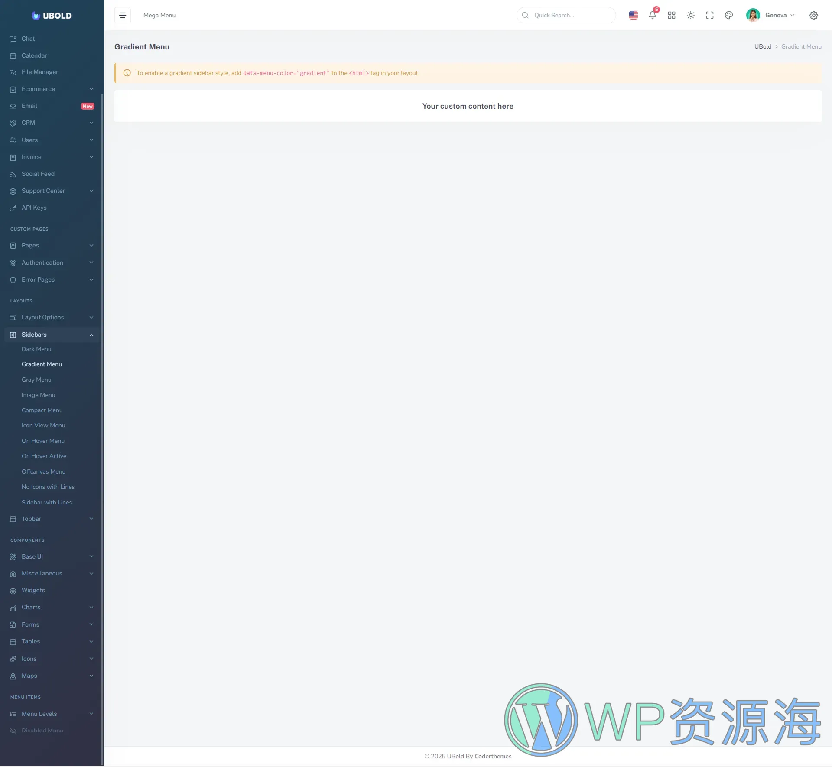Viewport: 832px width, 767px height.
Task: Open the Mega Menu
Action: (159, 15)
